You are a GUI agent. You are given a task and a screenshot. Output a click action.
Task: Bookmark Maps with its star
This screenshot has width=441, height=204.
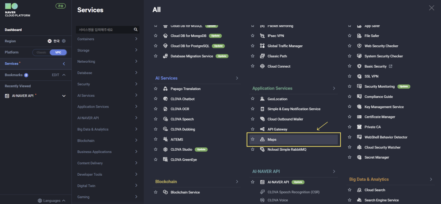coord(252,139)
